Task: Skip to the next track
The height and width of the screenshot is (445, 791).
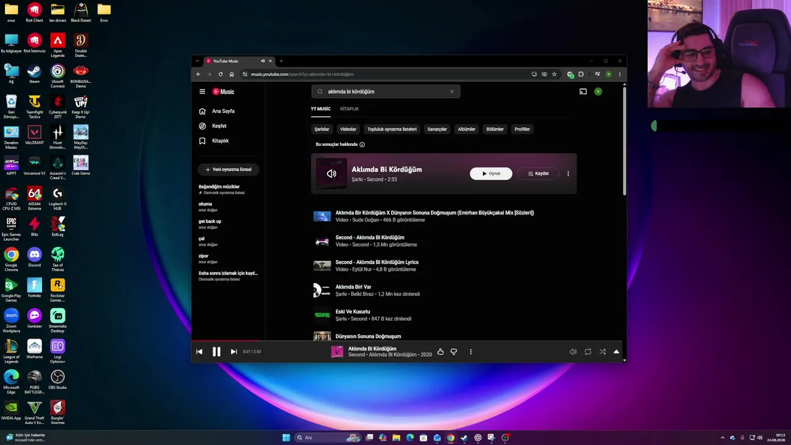Action: click(234, 352)
